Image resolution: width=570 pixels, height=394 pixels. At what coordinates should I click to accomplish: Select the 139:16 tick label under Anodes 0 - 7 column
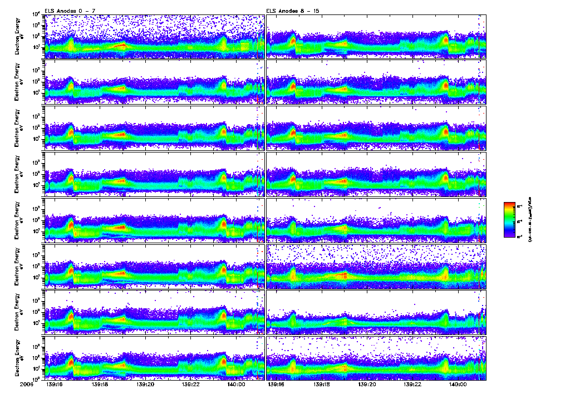[55, 384]
